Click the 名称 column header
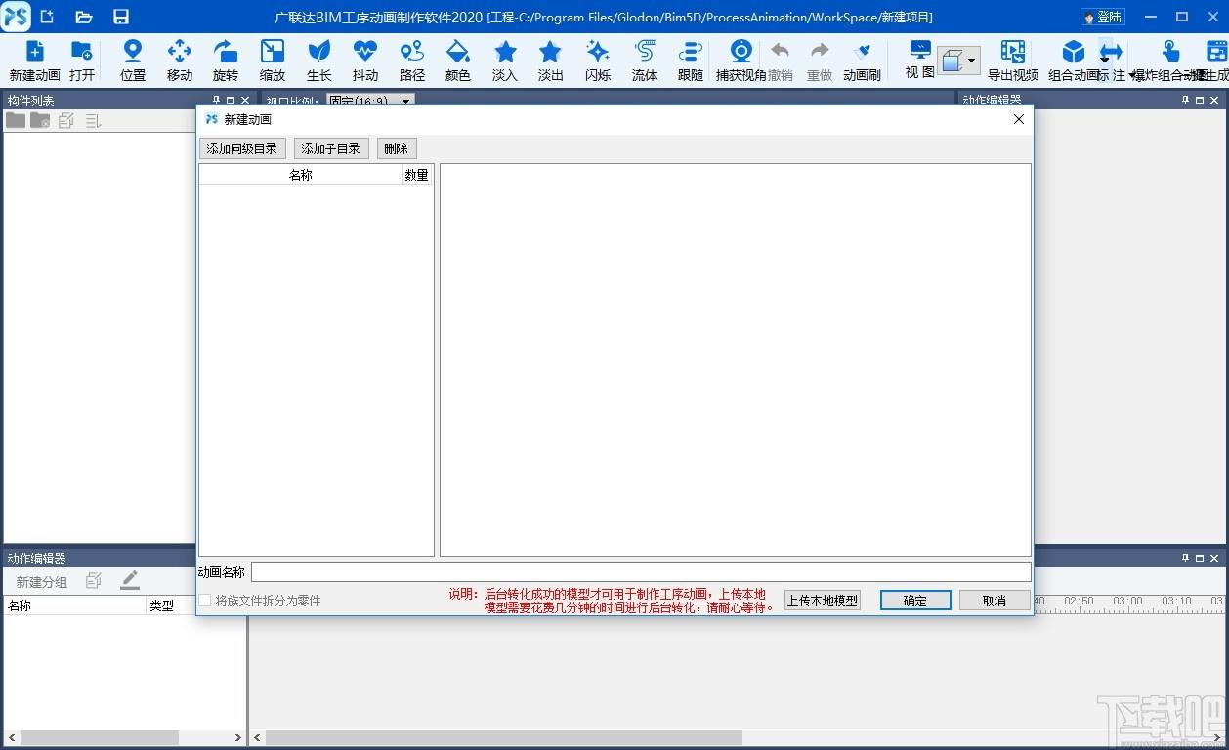 pyautogui.click(x=301, y=175)
